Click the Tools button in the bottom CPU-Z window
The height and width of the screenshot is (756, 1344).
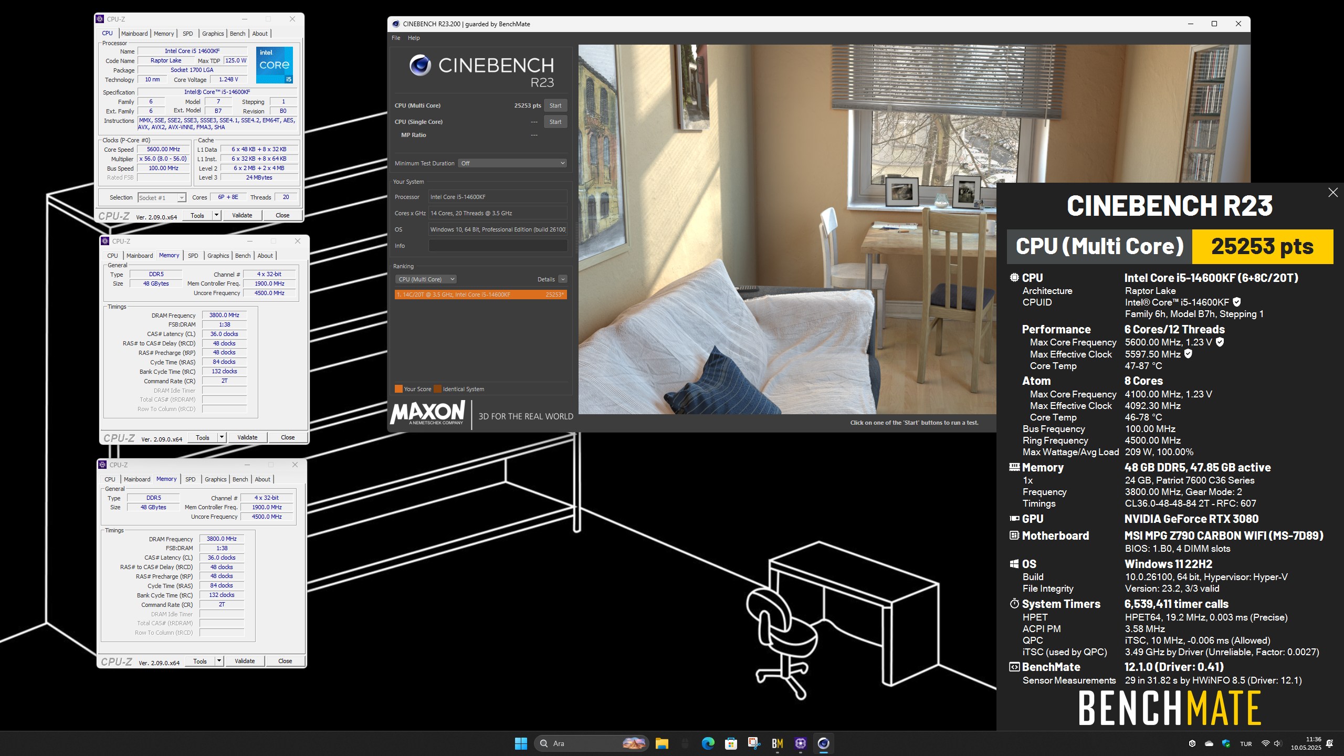pyautogui.click(x=200, y=661)
